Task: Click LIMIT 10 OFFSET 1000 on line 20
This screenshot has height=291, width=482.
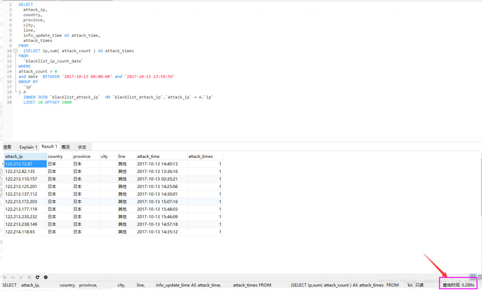Action: tap(48, 102)
